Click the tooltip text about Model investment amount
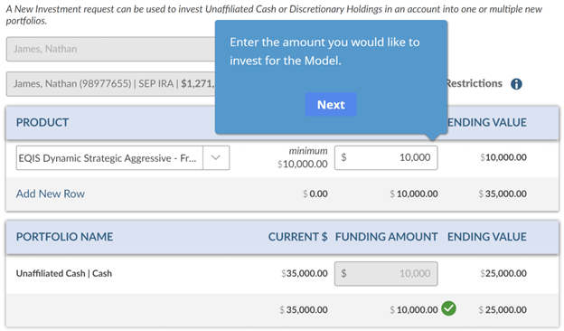The image size is (564, 331). coord(324,52)
